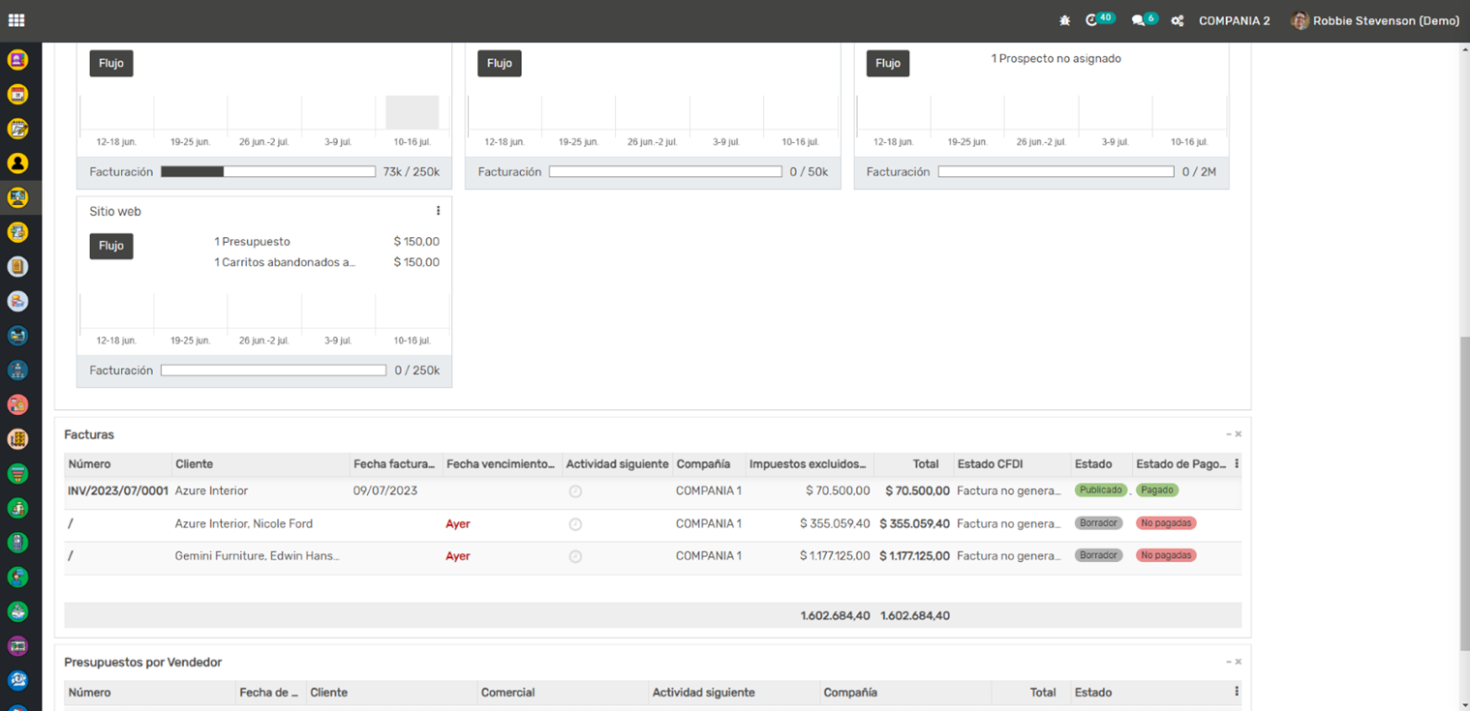Click the 73k / 250k Facturación progress bar
1470x711 pixels.
pos(267,172)
